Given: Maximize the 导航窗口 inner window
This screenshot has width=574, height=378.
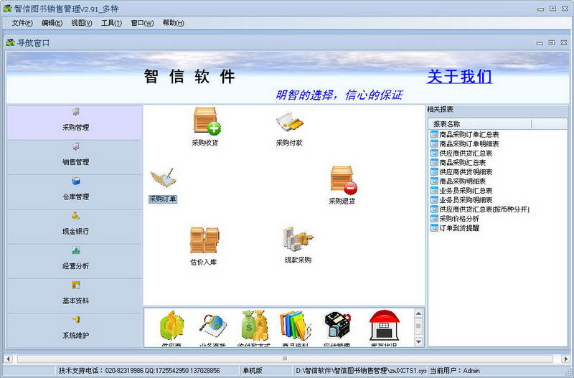Looking at the screenshot, I should (552, 43).
